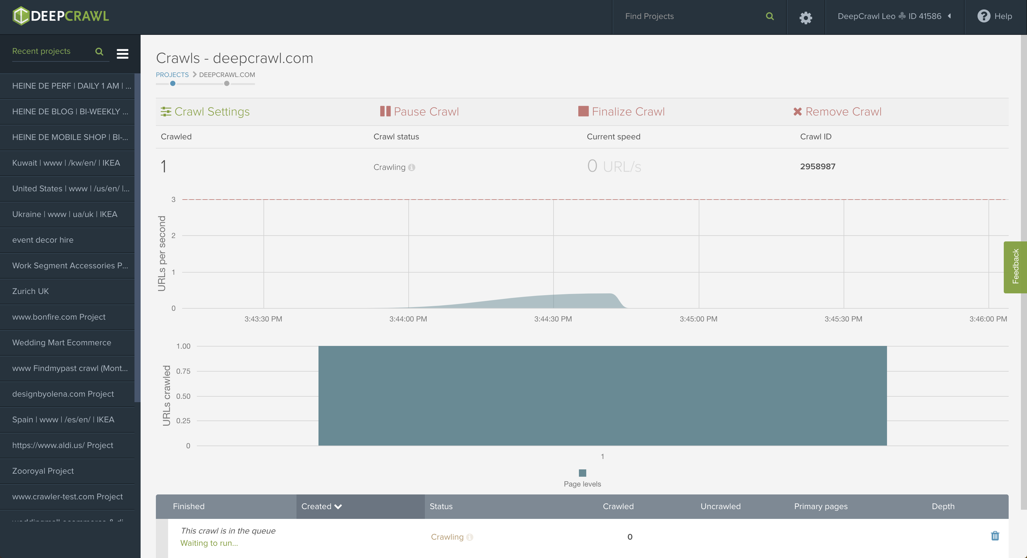Click the Remove Crawl X icon
This screenshot has height=558, width=1027.
[797, 112]
